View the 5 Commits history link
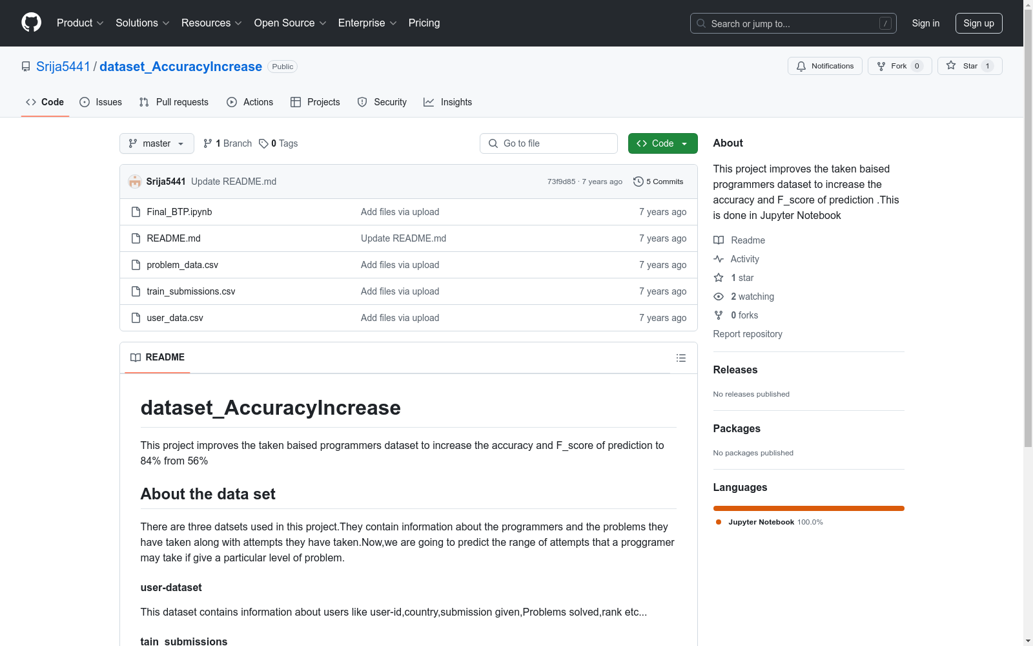The height and width of the screenshot is (646, 1033). pos(659,182)
